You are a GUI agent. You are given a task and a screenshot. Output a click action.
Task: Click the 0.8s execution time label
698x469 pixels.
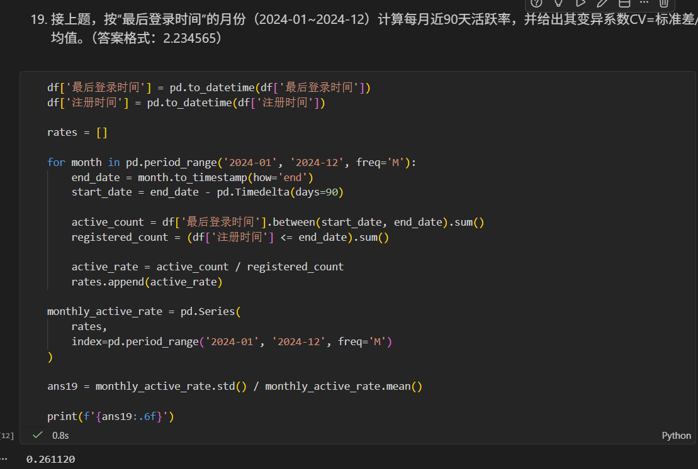(x=60, y=436)
